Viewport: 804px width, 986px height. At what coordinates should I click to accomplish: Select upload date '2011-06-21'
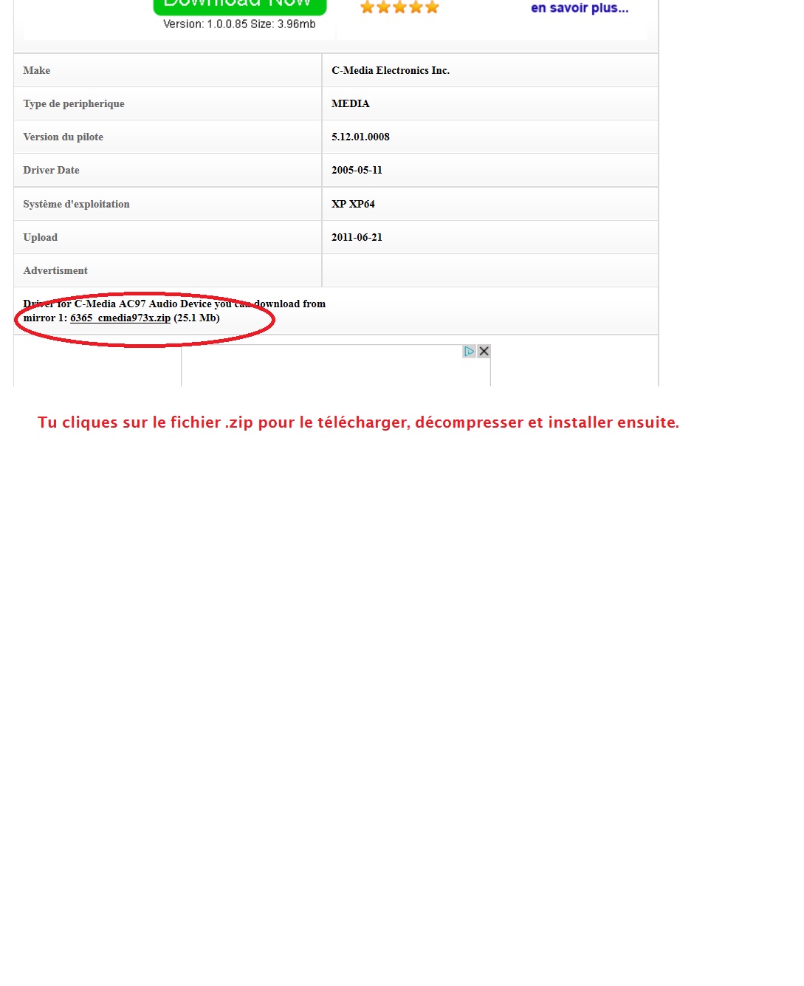pos(357,237)
